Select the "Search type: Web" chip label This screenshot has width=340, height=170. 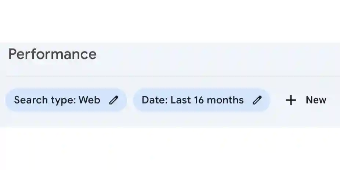(x=57, y=100)
